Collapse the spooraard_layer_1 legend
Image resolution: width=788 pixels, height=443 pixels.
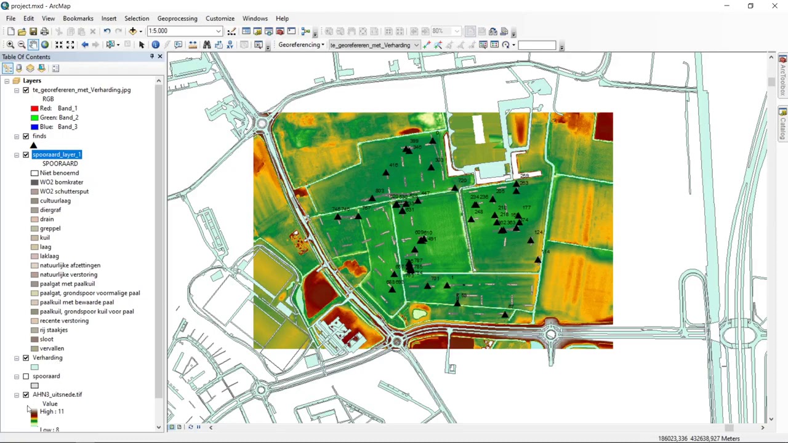[17, 154]
